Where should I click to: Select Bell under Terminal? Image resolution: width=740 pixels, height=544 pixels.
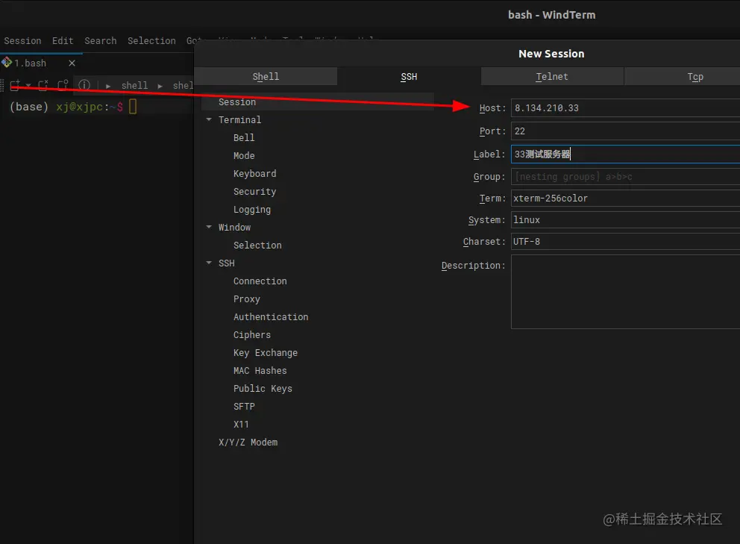pos(244,138)
